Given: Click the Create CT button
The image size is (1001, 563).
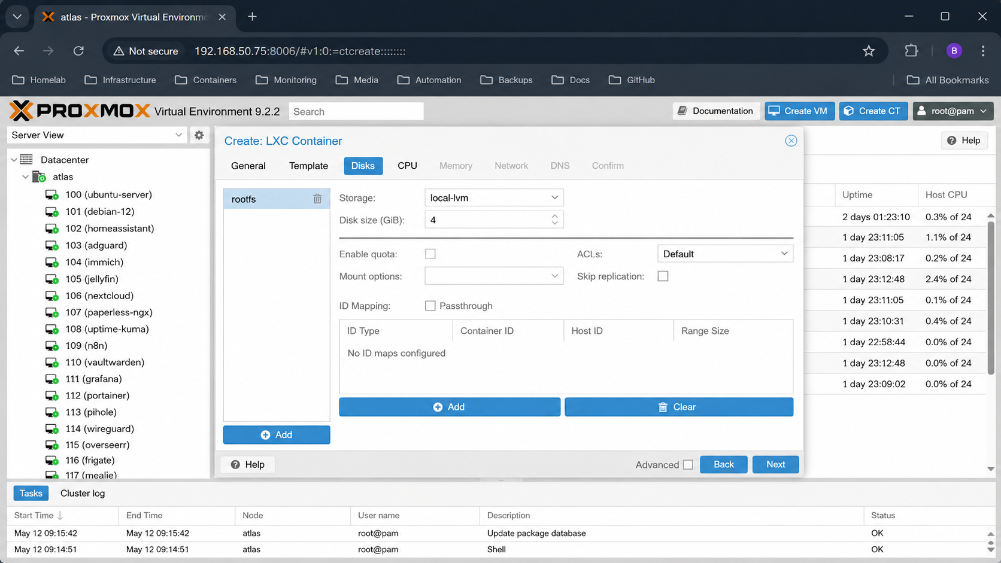Looking at the screenshot, I should coord(873,111).
